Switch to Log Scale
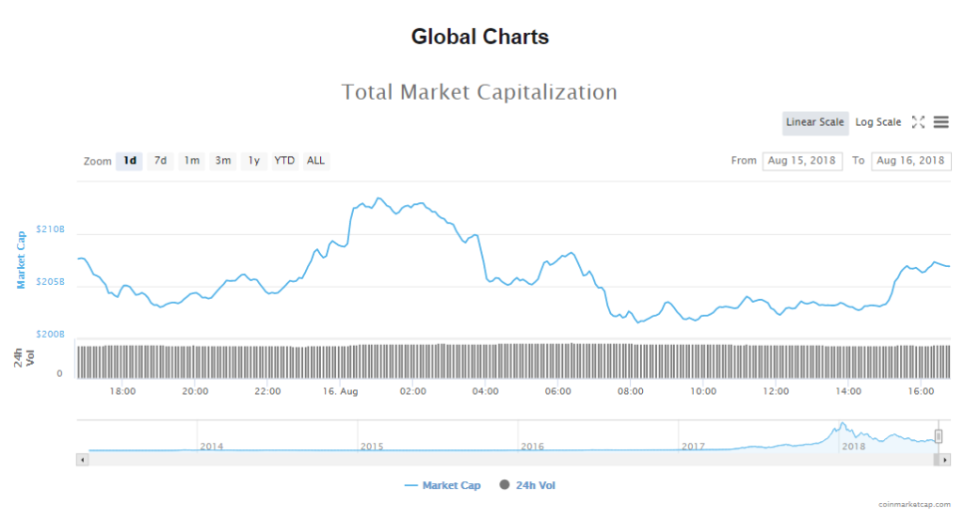 877,122
